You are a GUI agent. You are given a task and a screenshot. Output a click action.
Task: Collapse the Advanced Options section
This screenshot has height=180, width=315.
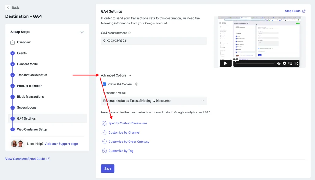pos(116,75)
